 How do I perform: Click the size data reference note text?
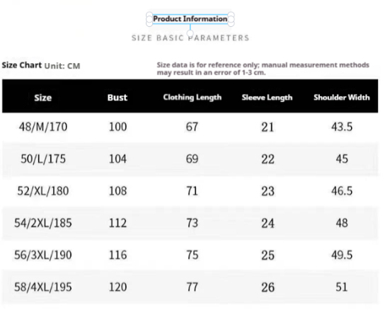point(263,69)
